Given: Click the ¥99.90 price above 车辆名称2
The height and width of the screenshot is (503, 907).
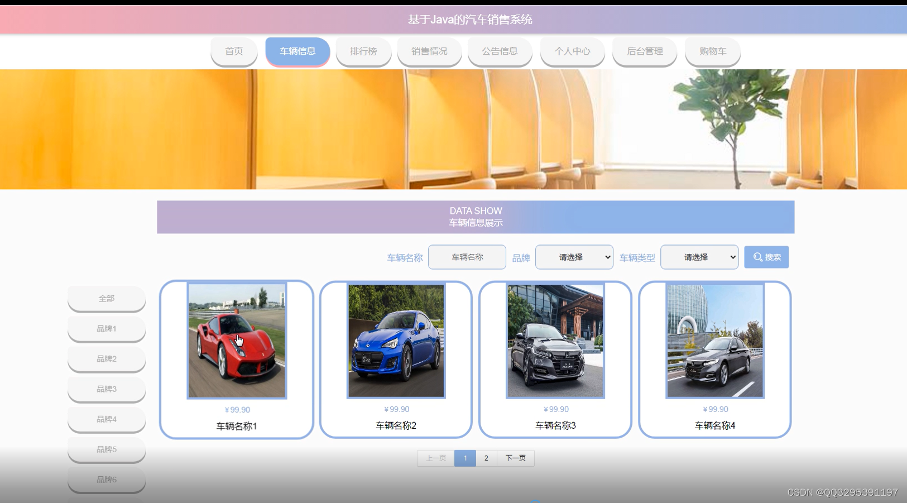Looking at the screenshot, I should pos(397,409).
